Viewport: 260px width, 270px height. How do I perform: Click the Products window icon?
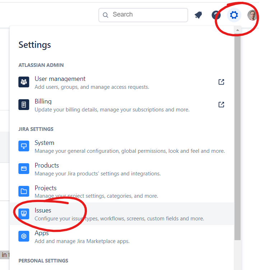coord(24,169)
